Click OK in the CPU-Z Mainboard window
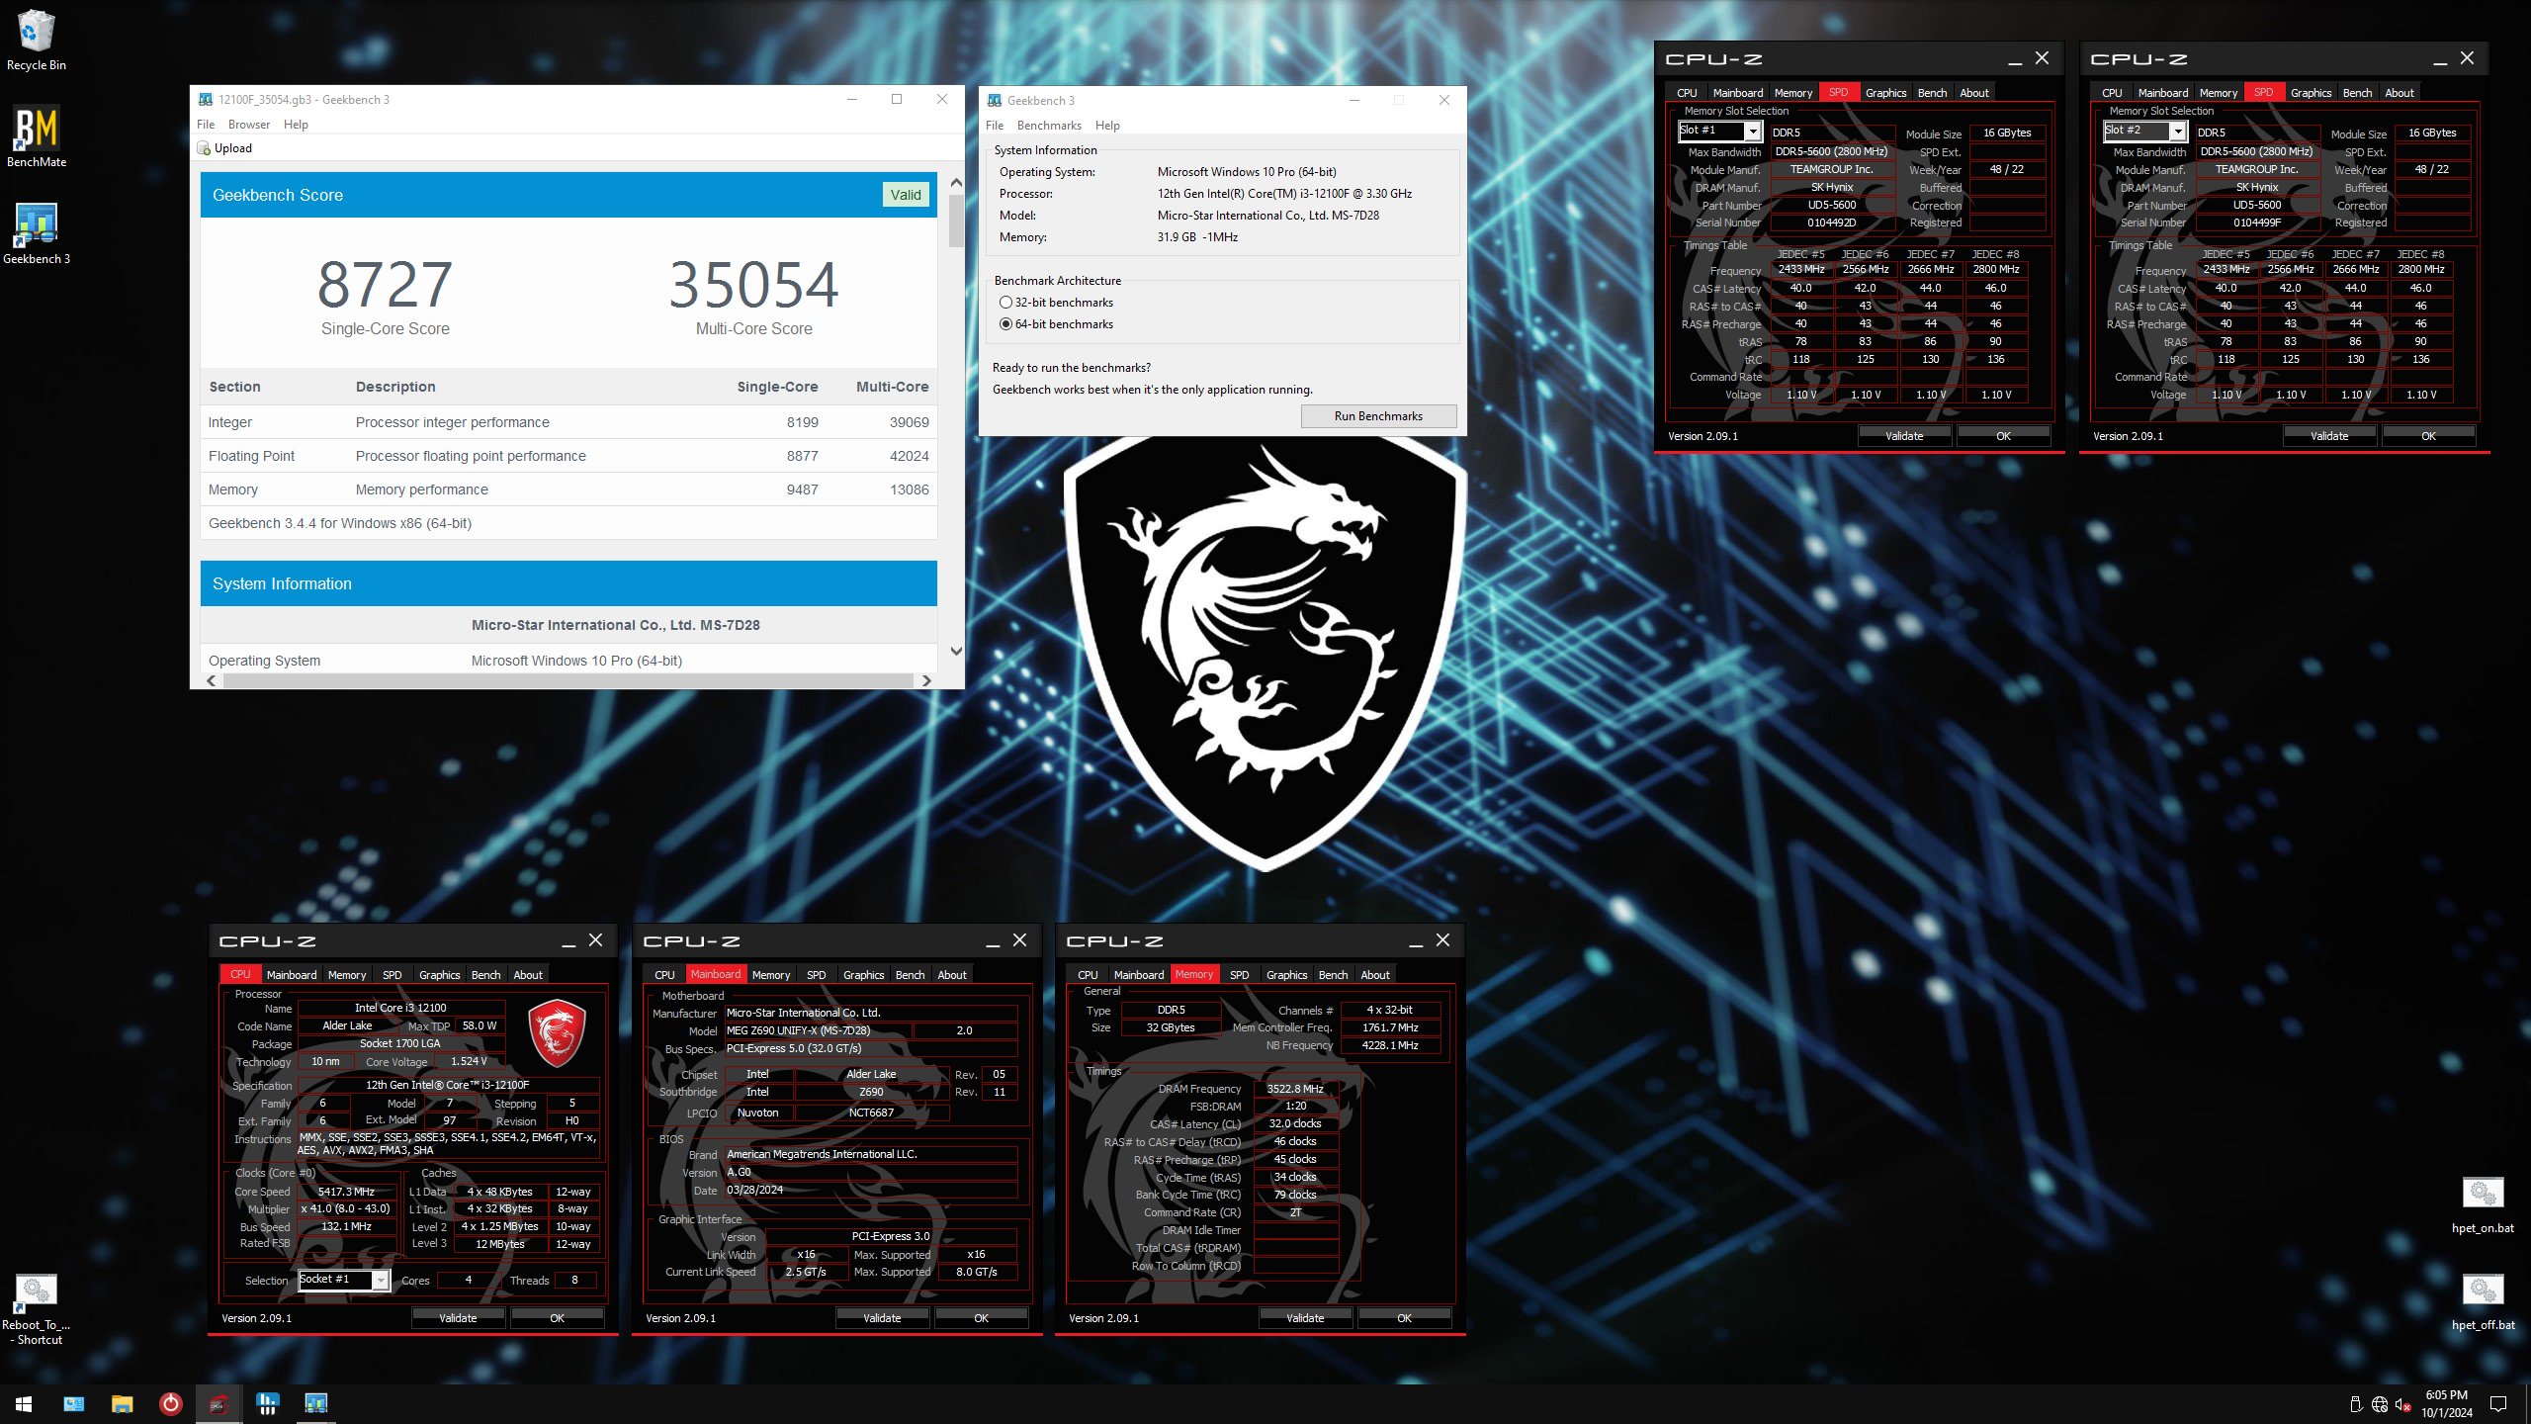This screenshot has width=2531, height=1424. [981, 1318]
